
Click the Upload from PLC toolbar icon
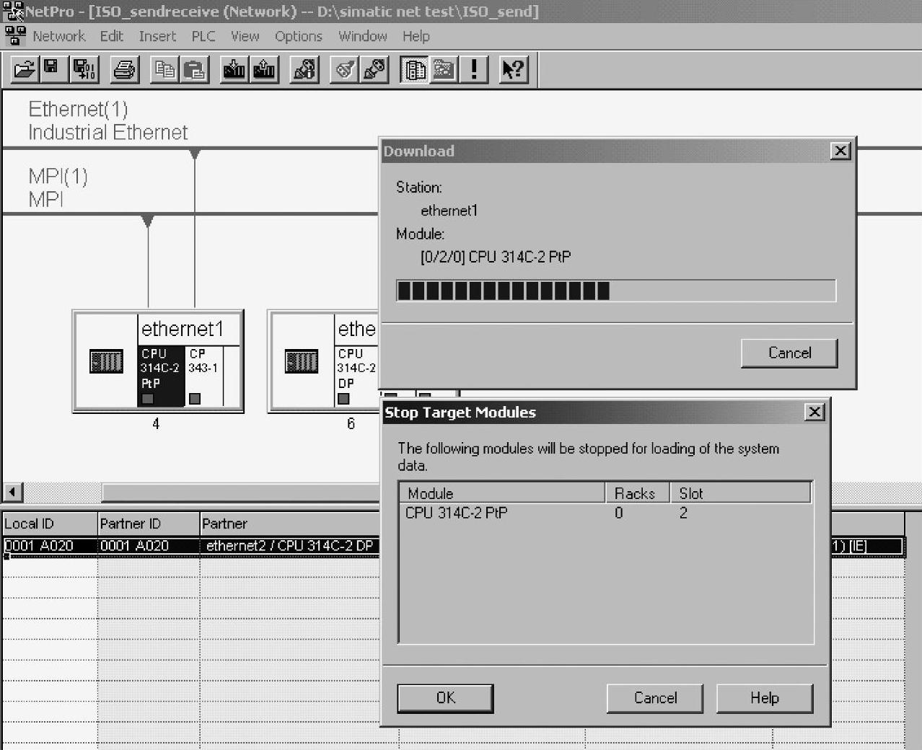pyautogui.click(x=264, y=69)
